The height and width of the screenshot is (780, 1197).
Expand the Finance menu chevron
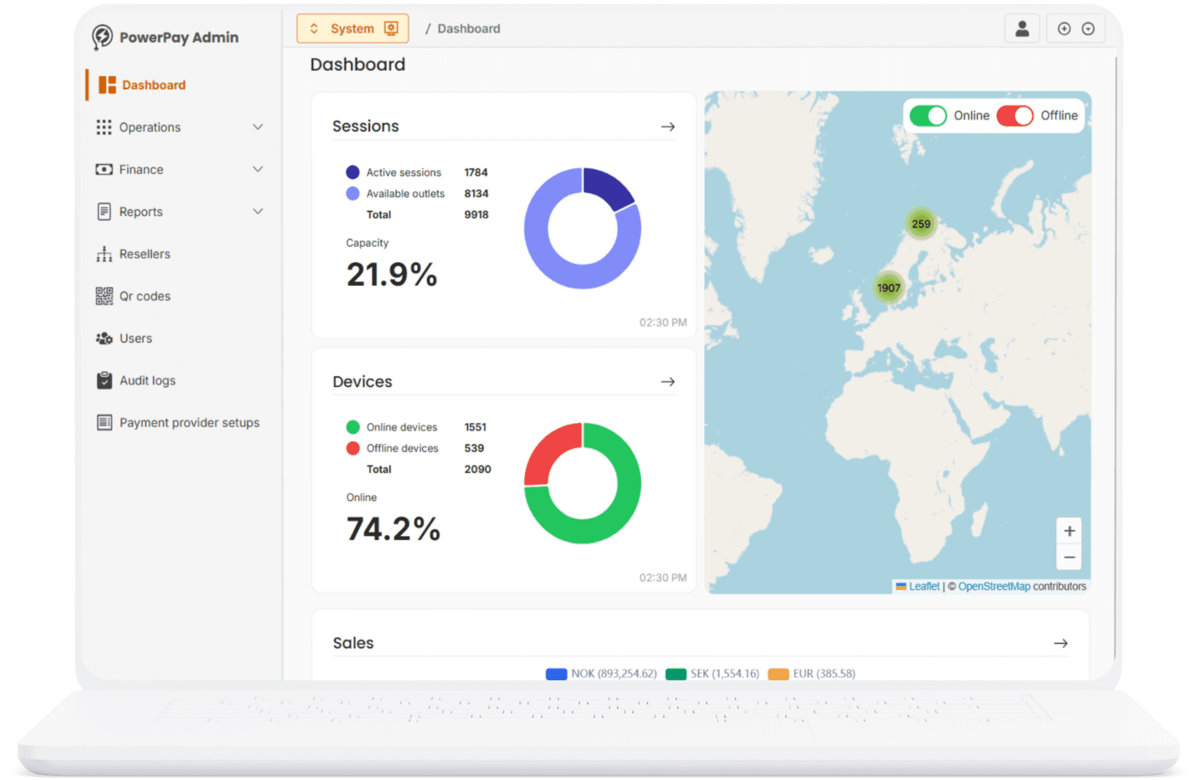[257, 170]
